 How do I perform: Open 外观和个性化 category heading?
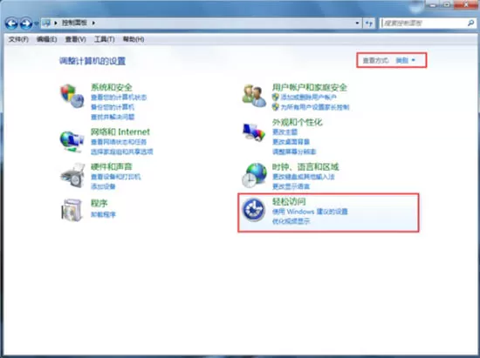298,122
